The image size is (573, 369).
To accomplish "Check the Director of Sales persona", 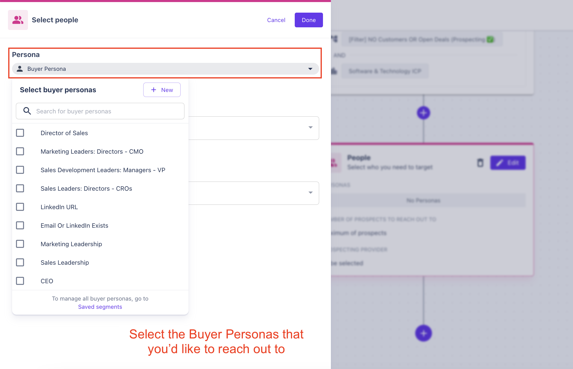I will (x=20, y=133).
